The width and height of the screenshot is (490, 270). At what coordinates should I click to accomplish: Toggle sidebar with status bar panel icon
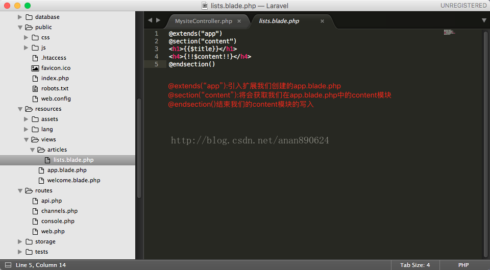(8, 265)
